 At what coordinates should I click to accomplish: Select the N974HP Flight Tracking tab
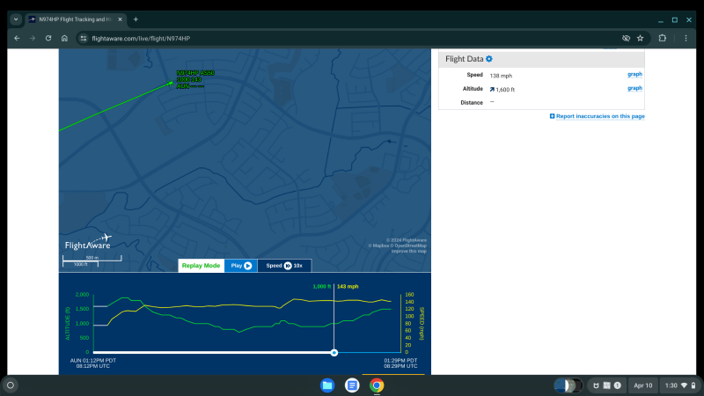tap(75, 18)
